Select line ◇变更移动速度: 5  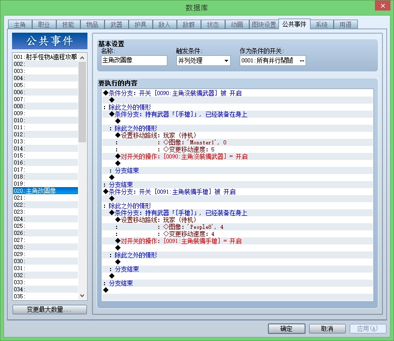tap(237, 149)
